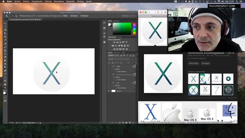
Task: Collapse effects of the third text layer
Action: point(135,83)
